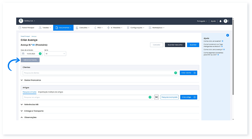The width and height of the screenshot is (252, 139).
Task: Click the Guardar rascunho button
Action: (x=175, y=45)
